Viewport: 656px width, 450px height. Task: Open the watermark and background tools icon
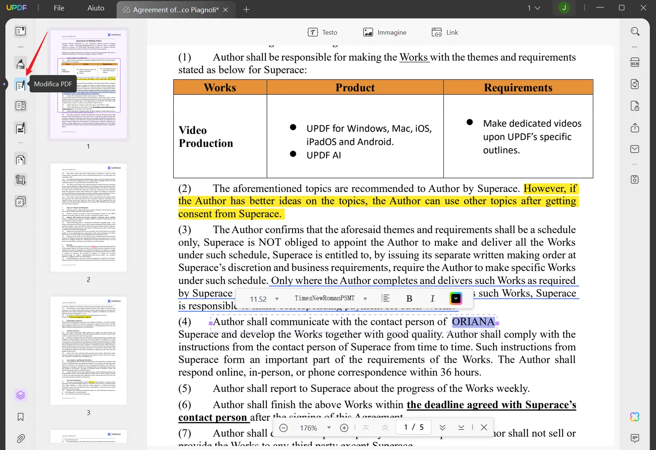coord(21,201)
